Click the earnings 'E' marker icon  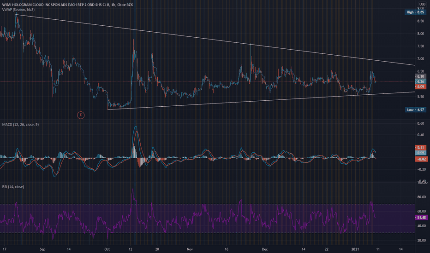point(81,115)
